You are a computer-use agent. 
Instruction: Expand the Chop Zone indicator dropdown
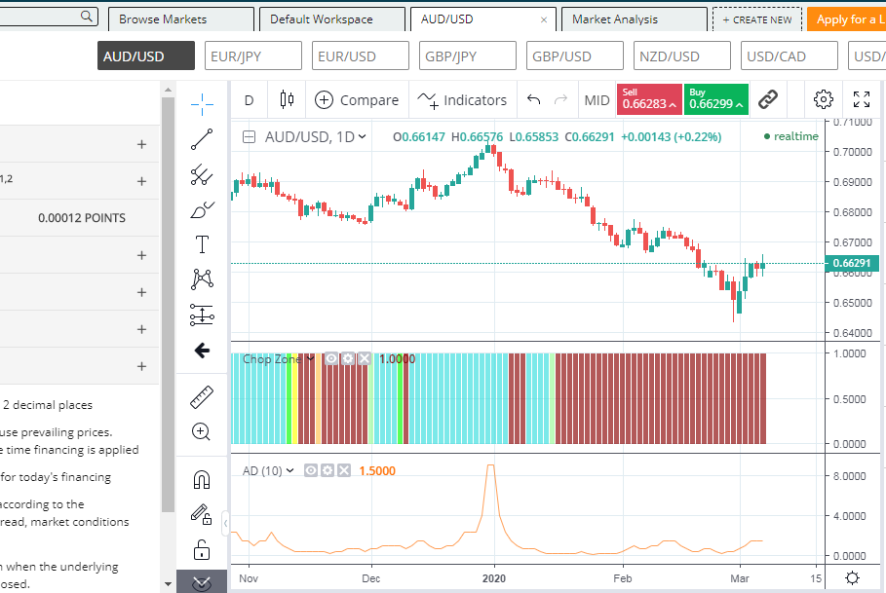click(x=310, y=359)
